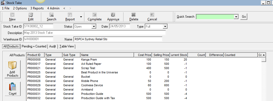Expand the Quick Search combo box
Viewport: 273px width, 101px height.
tap(236, 17)
